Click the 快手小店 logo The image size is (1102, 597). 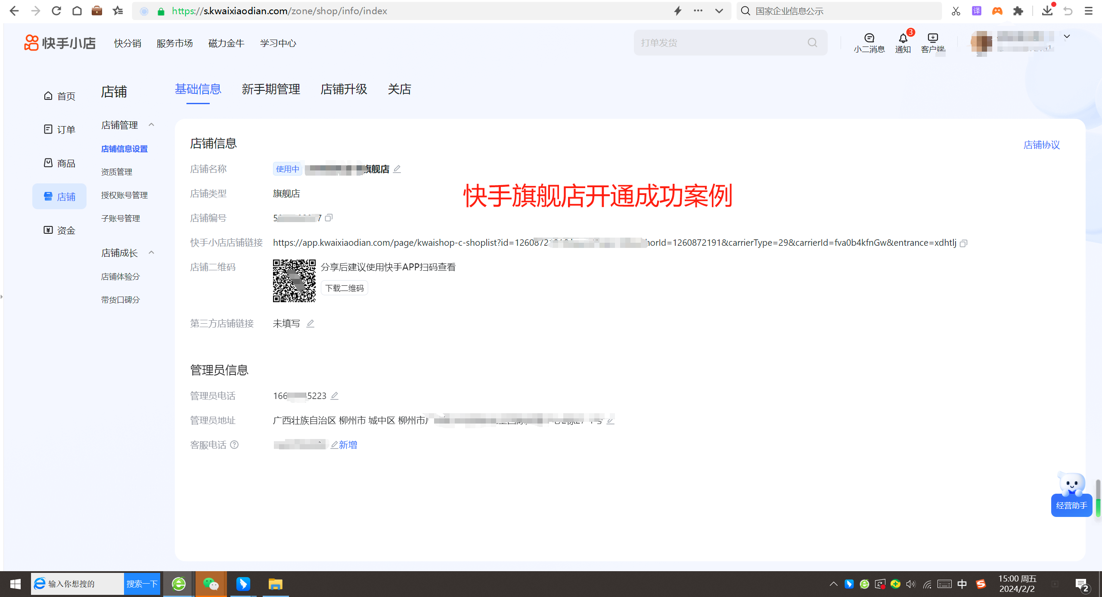tap(60, 43)
